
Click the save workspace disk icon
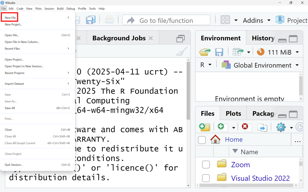coord(219,52)
